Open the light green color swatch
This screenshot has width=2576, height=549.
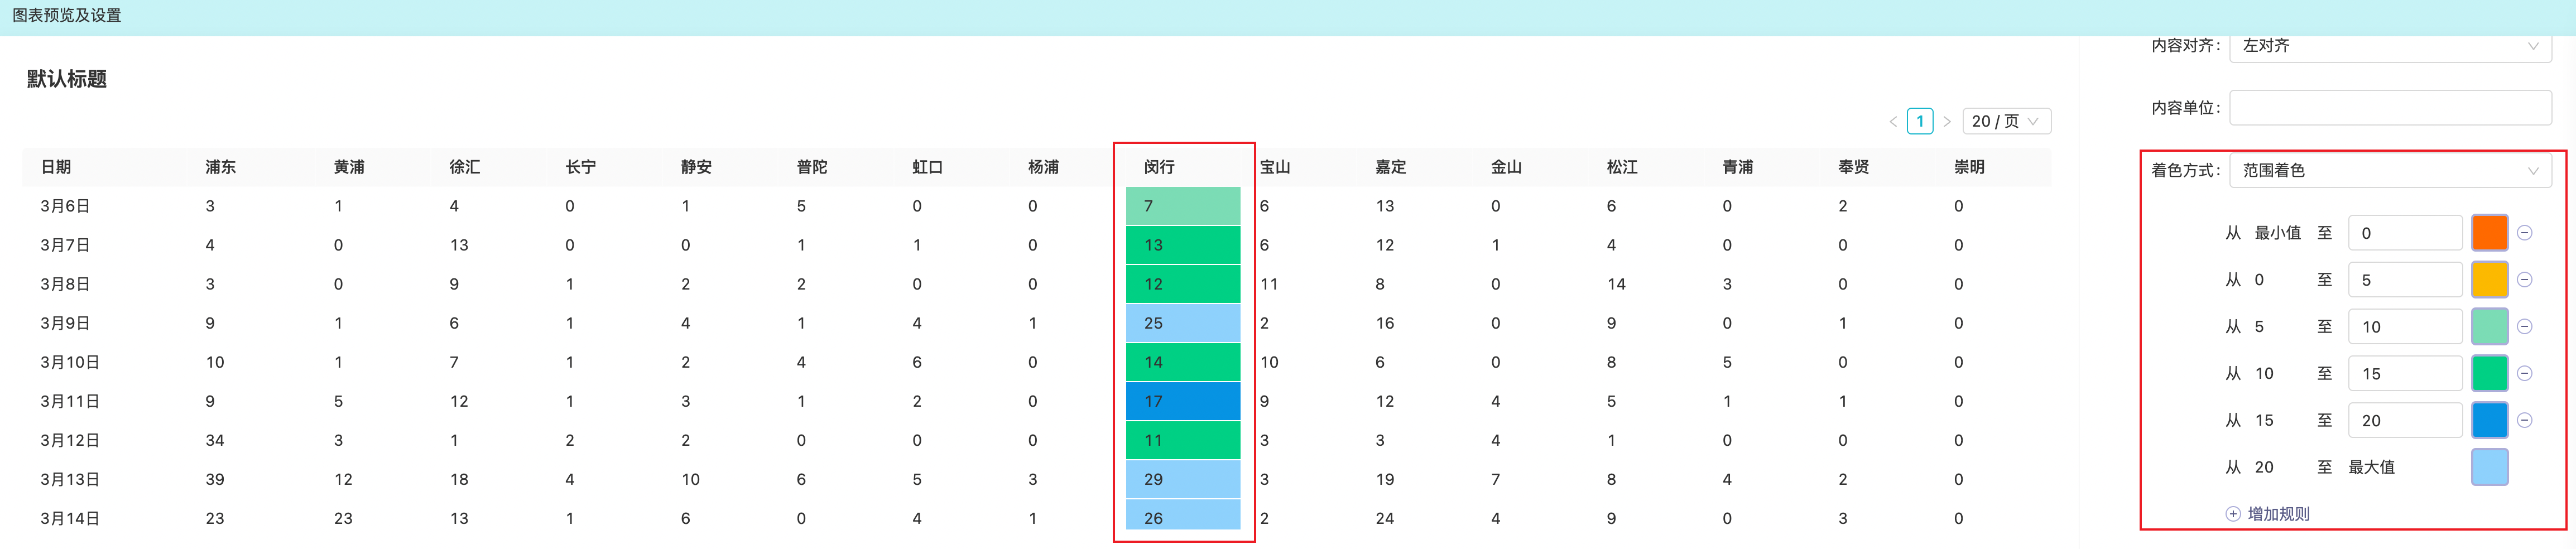2489,327
